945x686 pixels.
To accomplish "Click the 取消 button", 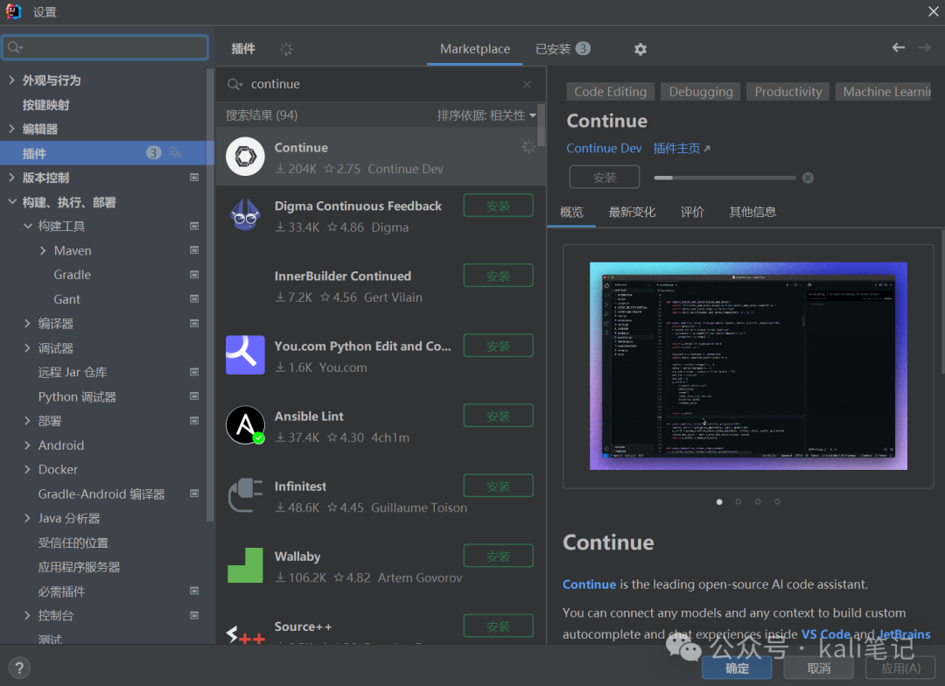I will (818, 668).
